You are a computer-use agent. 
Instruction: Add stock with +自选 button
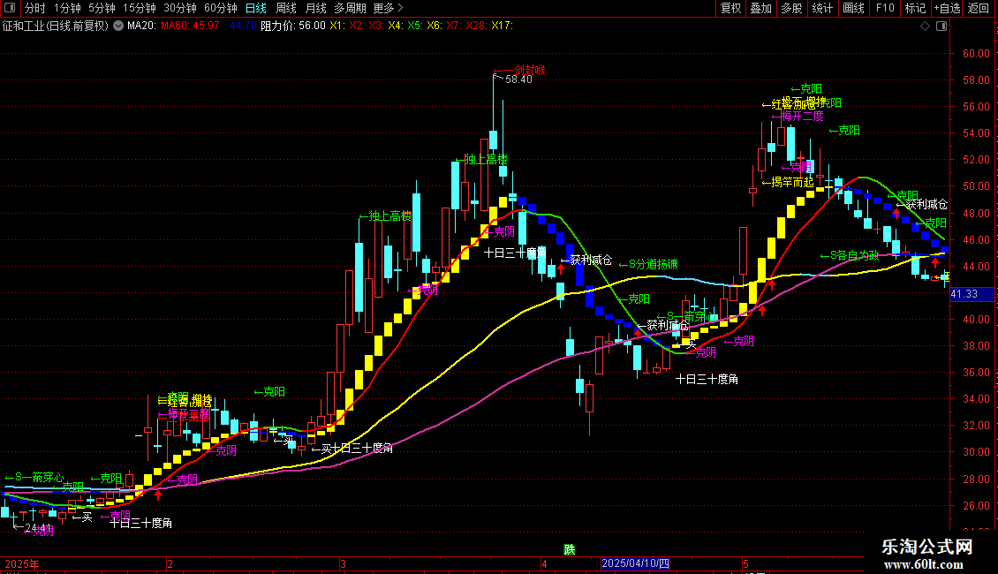point(947,8)
